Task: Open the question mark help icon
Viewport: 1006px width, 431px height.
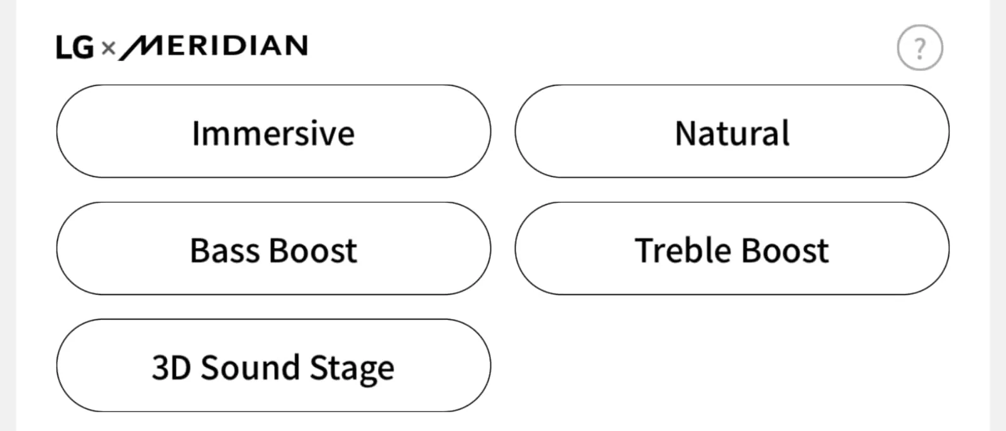Action: [x=919, y=48]
